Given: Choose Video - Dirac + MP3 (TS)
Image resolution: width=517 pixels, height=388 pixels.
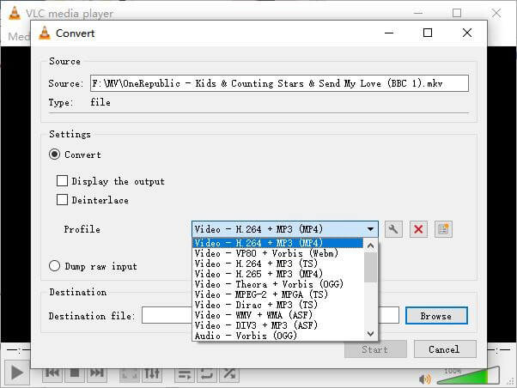Looking at the screenshot, I should 277,304.
